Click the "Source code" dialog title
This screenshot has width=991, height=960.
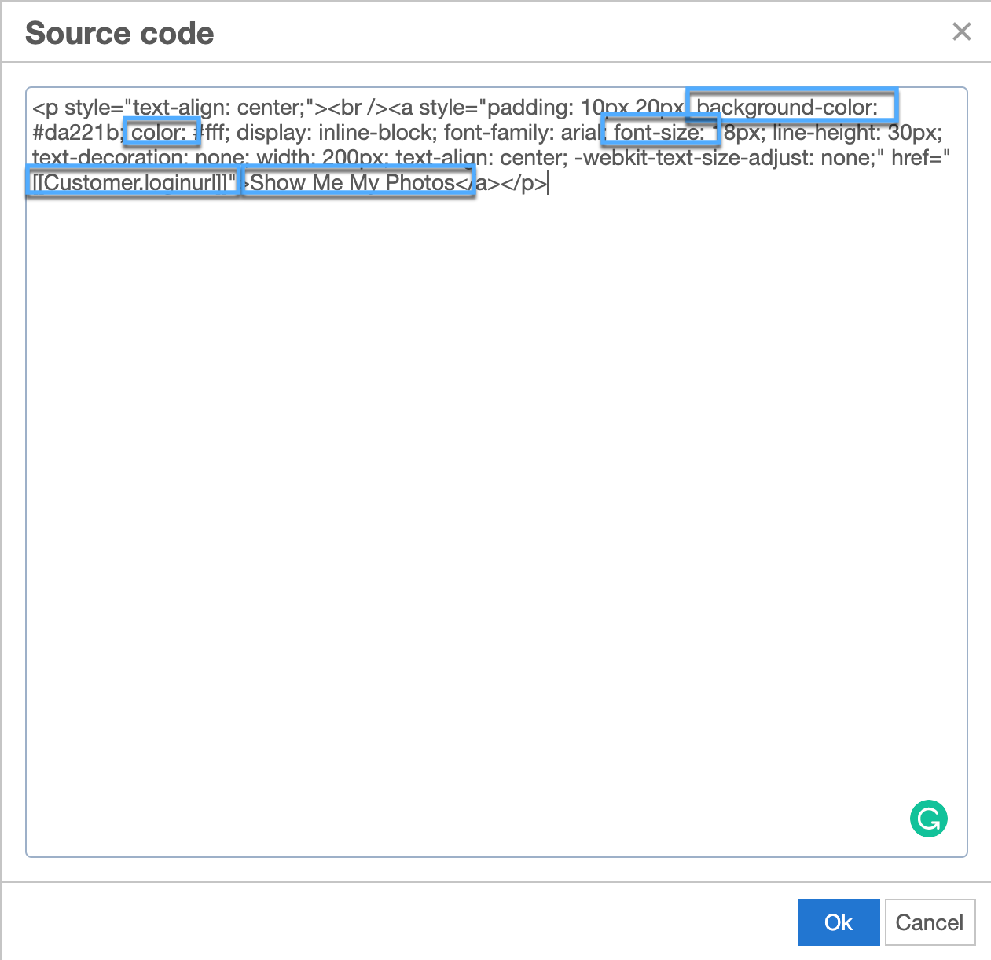119,34
